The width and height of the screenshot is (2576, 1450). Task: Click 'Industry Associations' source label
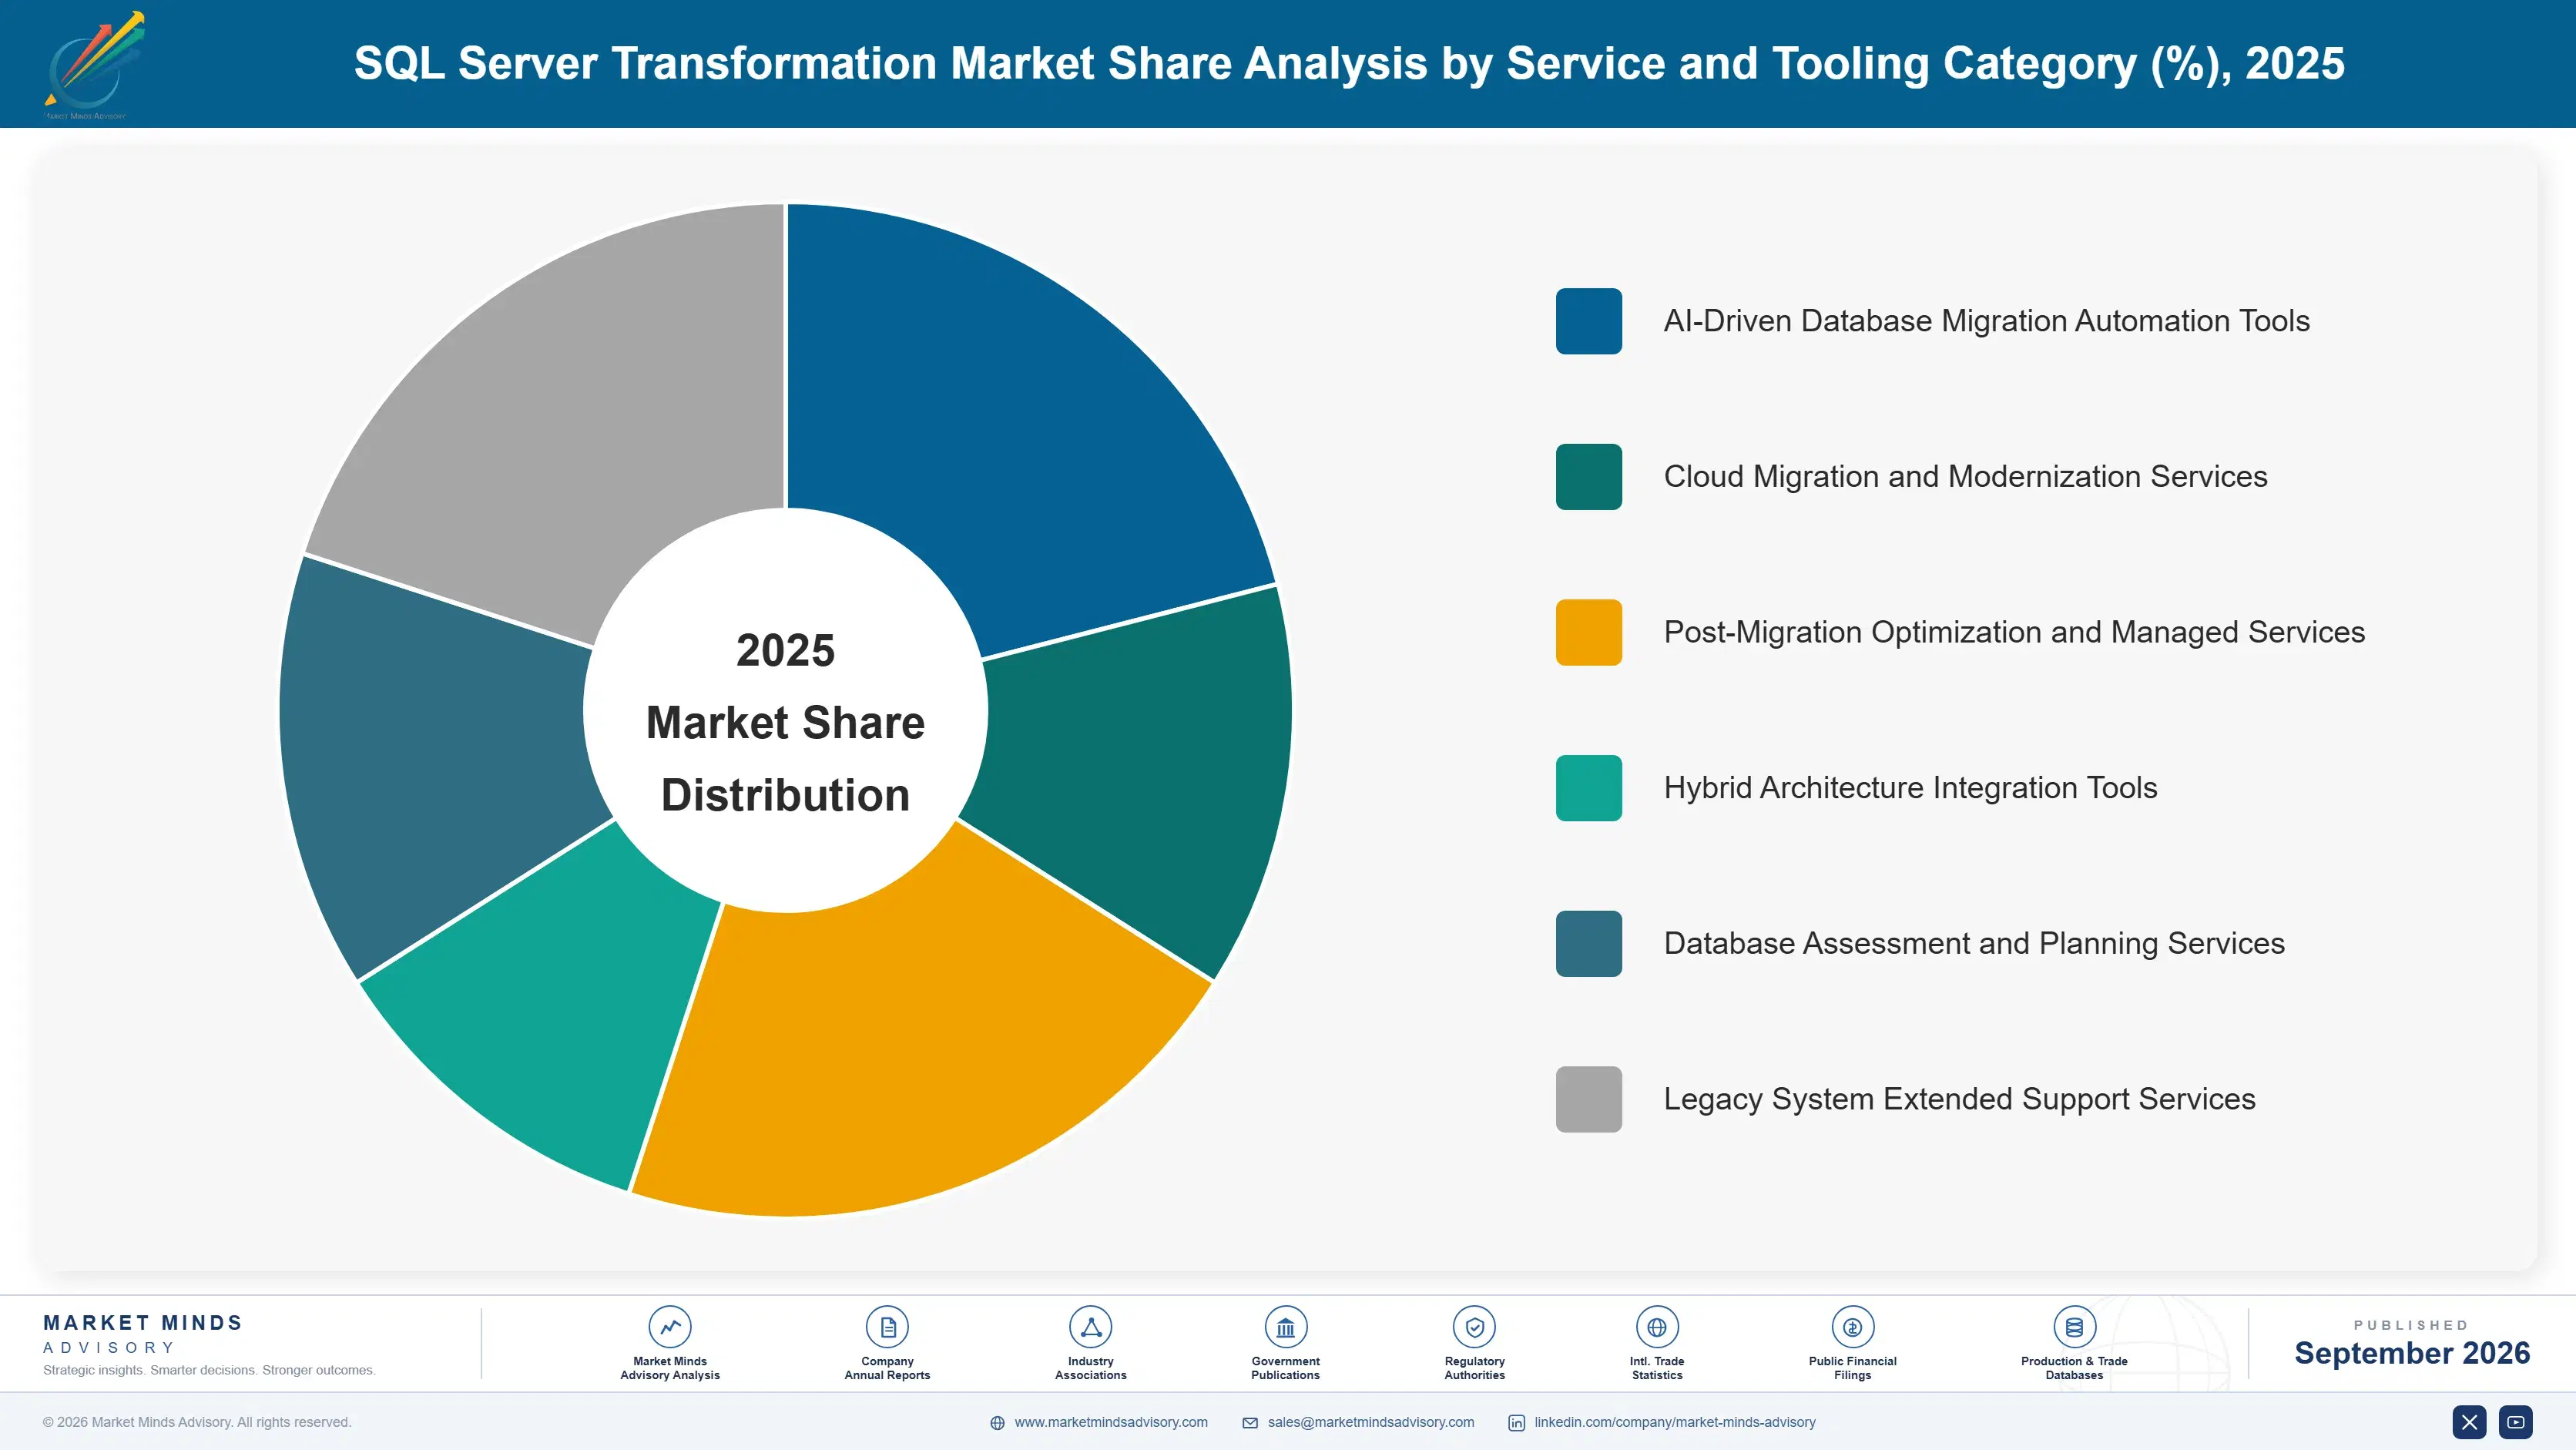click(x=1091, y=1368)
